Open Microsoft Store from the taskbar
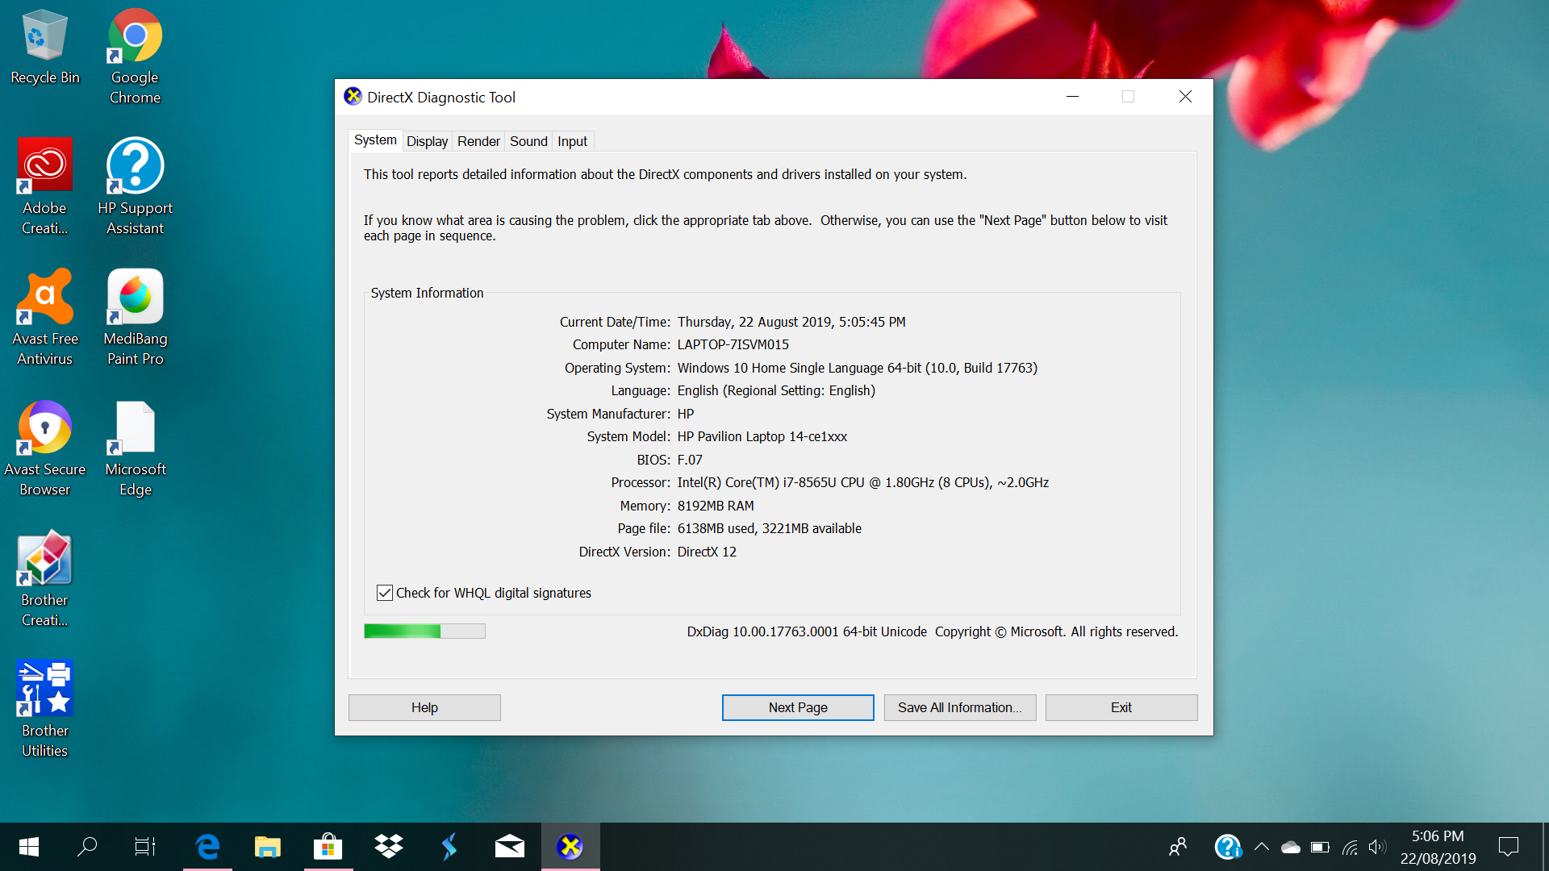This screenshot has width=1549, height=871. point(328,847)
